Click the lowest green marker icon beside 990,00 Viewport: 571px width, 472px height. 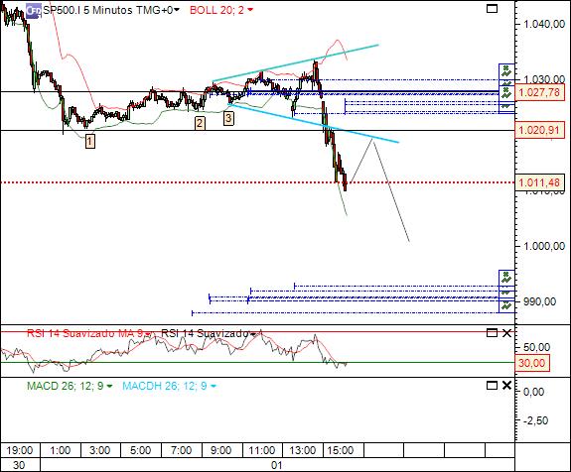click(x=506, y=306)
